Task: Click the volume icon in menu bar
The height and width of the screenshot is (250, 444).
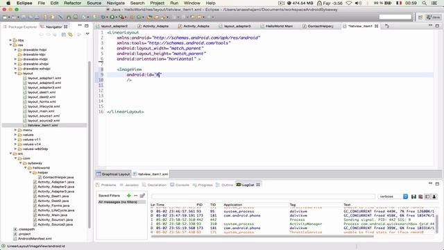Action: click(x=359, y=3)
